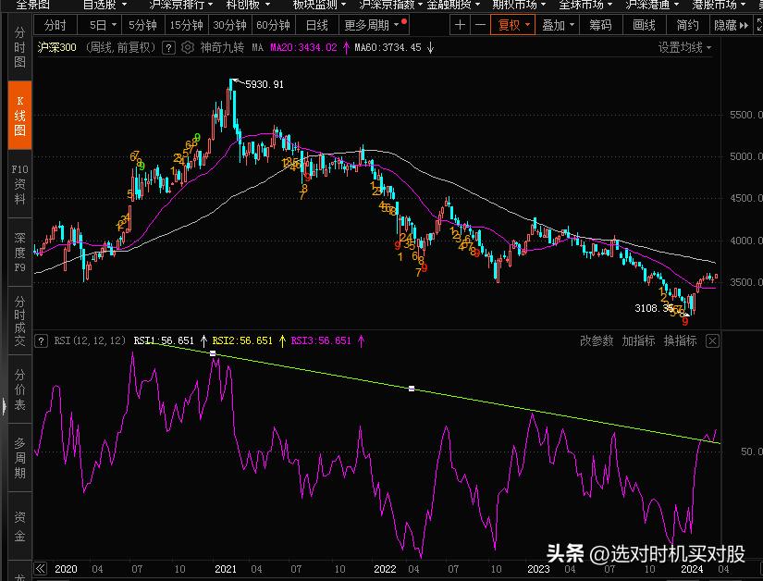Open 沪深京排行 top menu

[x=181, y=5]
